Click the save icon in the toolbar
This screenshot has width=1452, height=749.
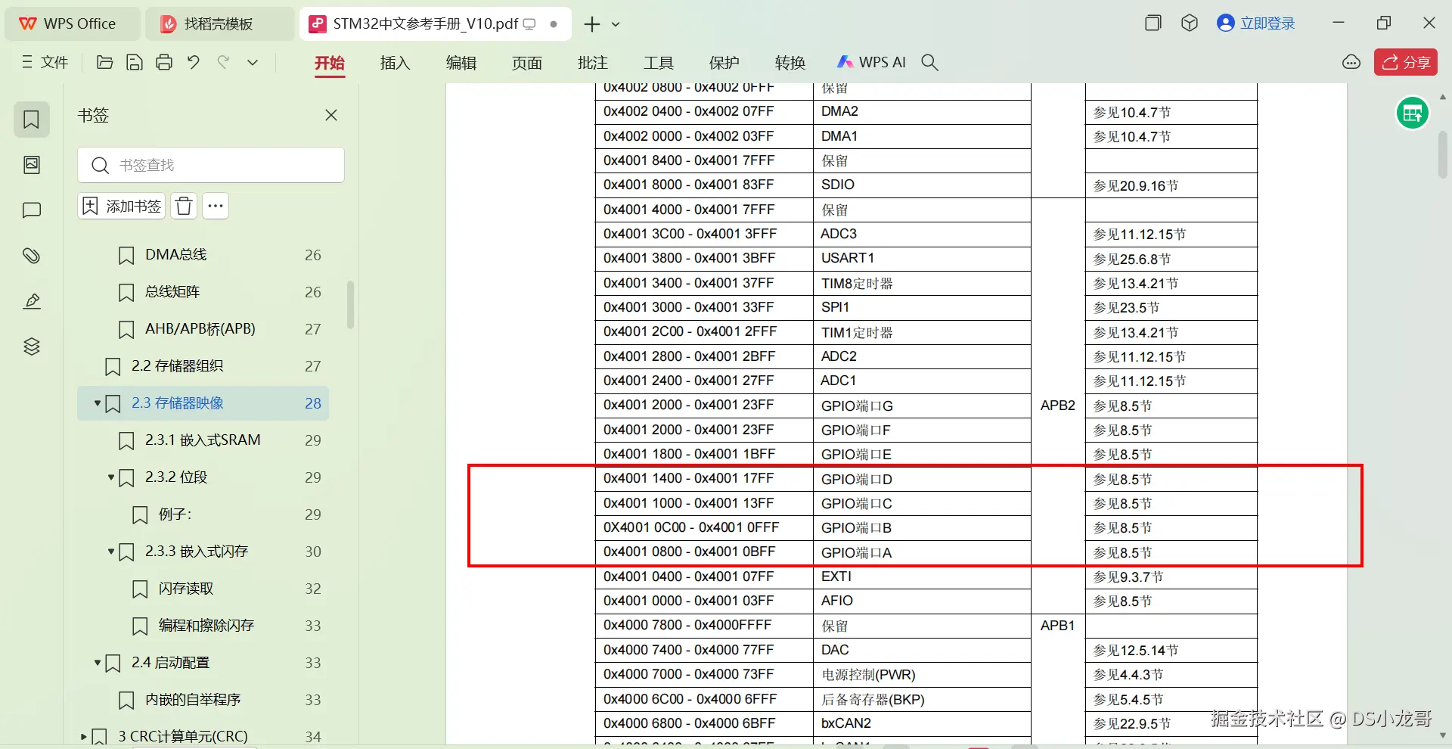pos(135,62)
